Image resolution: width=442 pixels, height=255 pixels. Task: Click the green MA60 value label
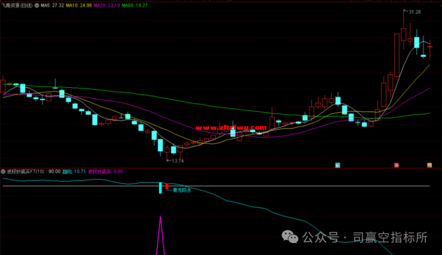pyautogui.click(x=134, y=6)
